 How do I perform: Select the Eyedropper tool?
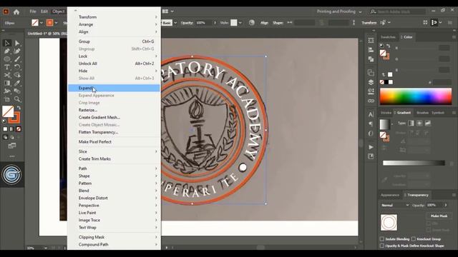click(17, 83)
